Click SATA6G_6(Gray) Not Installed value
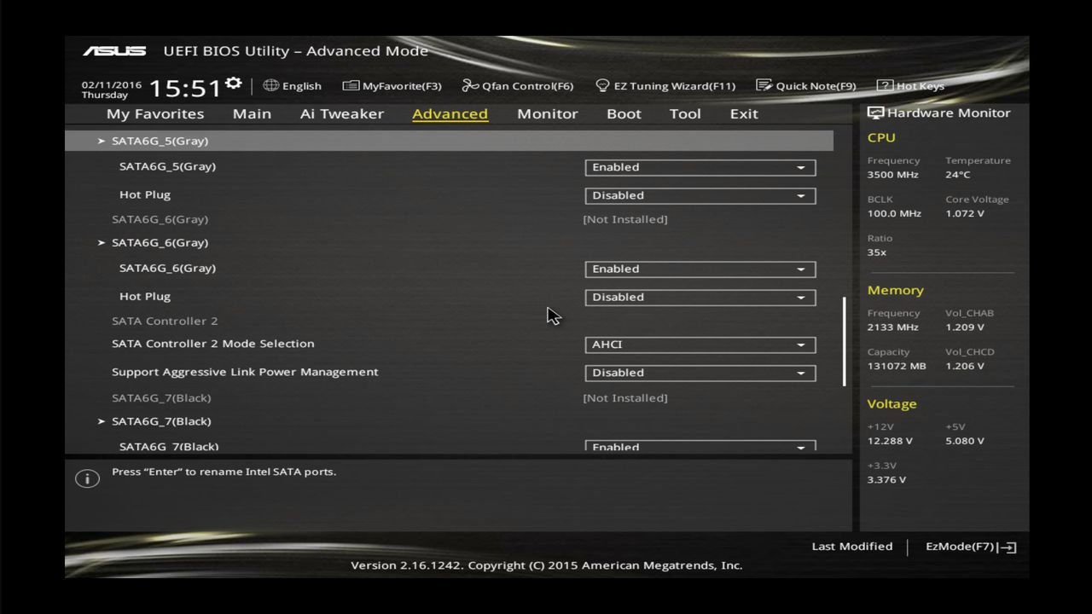 [625, 219]
